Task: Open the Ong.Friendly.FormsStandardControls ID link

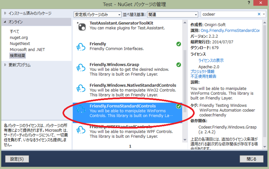Action: coord(230,31)
